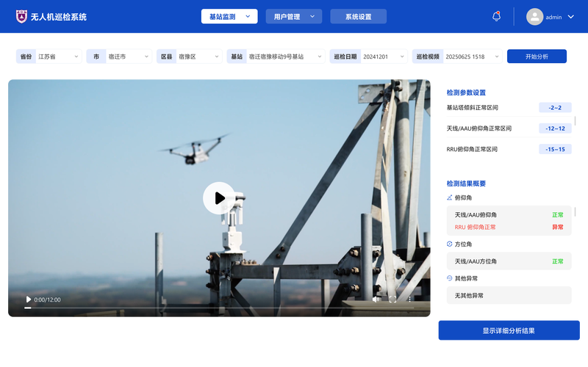588x367 pixels.
Task: Click video time 0:00/12:00
Action: pos(47,299)
